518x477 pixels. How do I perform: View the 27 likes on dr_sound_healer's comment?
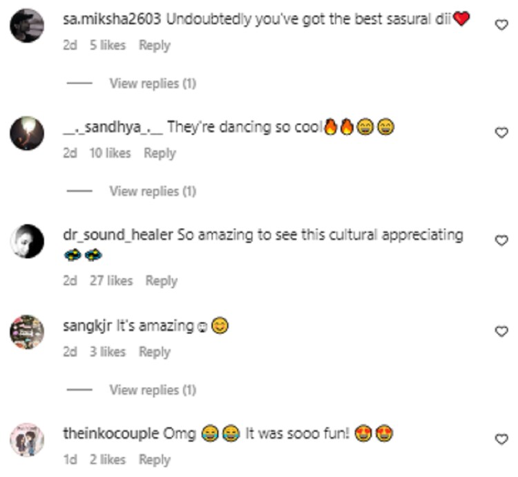click(x=111, y=281)
